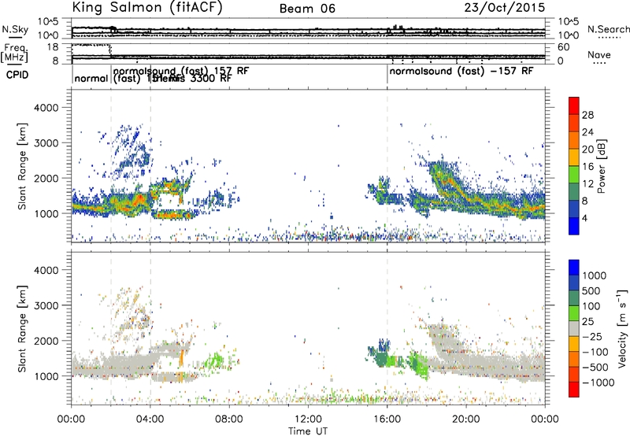The width and height of the screenshot is (630, 436).
Task: Click the 'Nave' legend label
Action: click(x=598, y=54)
